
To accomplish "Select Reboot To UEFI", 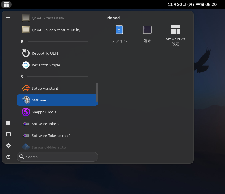I will [57, 53].
